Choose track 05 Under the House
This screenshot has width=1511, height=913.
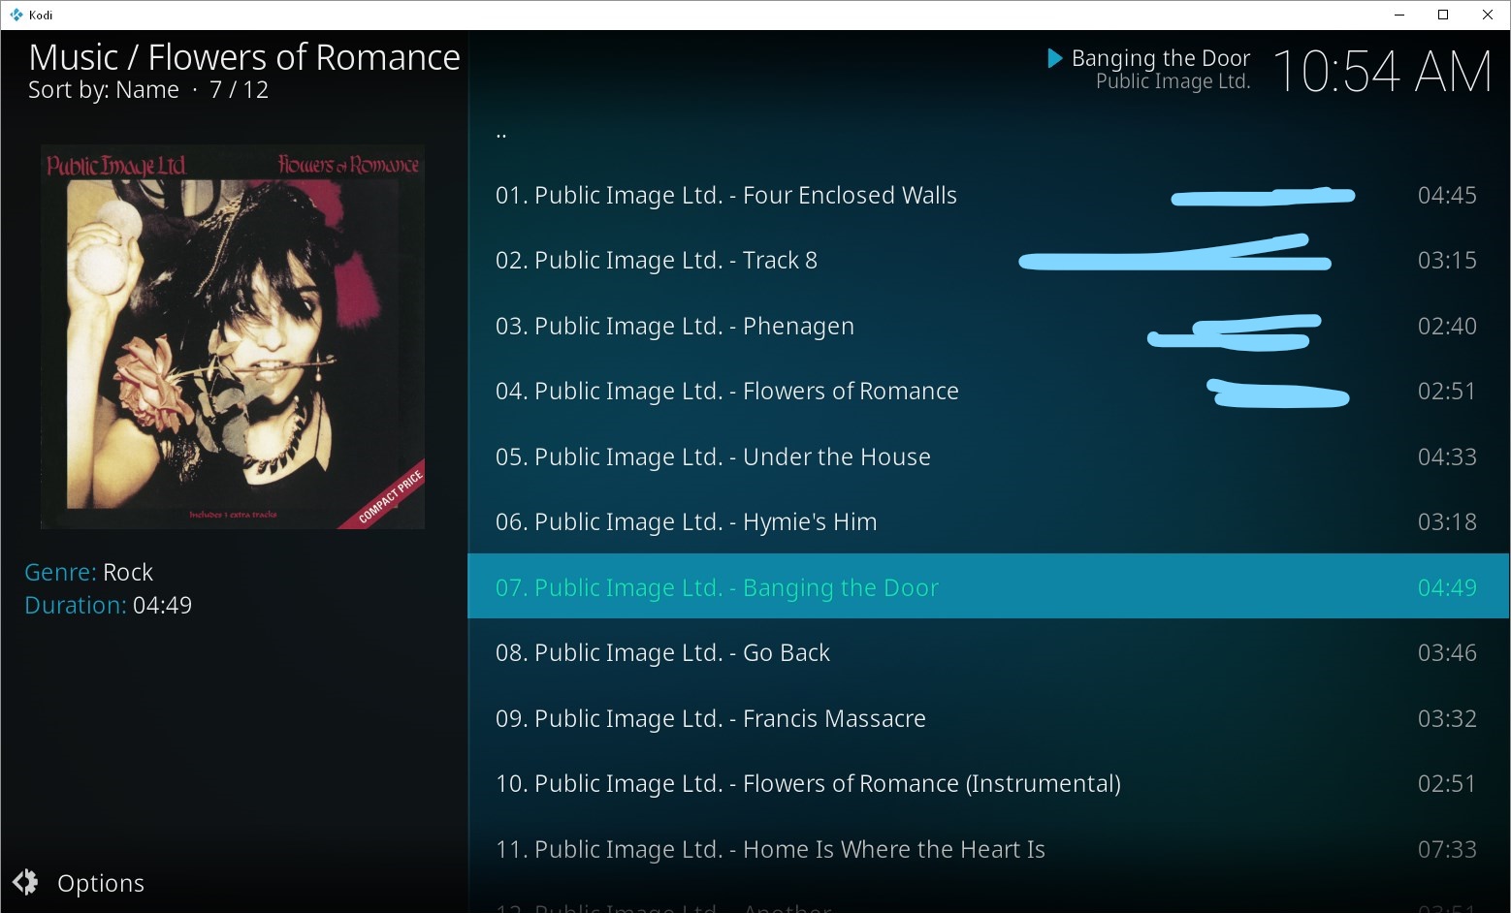[x=988, y=456]
